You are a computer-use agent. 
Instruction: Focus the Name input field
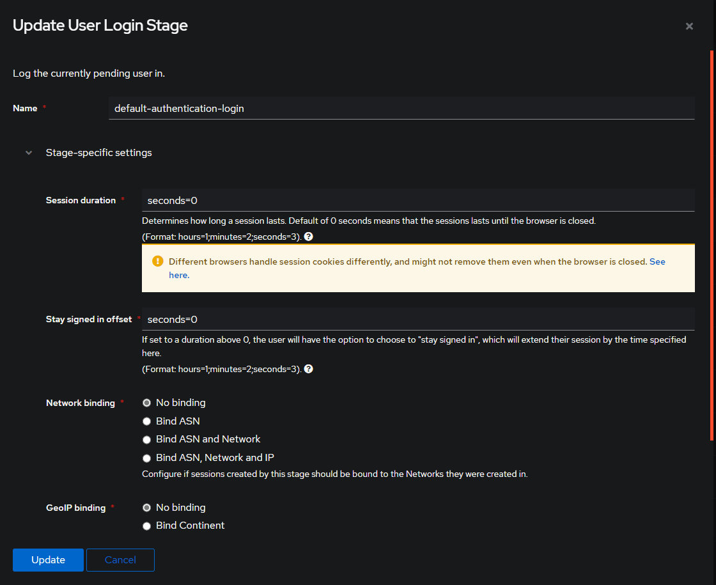pyautogui.click(x=401, y=109)
